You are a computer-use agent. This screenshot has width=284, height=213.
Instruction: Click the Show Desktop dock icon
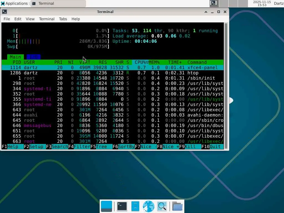click(x=106, y=206)
